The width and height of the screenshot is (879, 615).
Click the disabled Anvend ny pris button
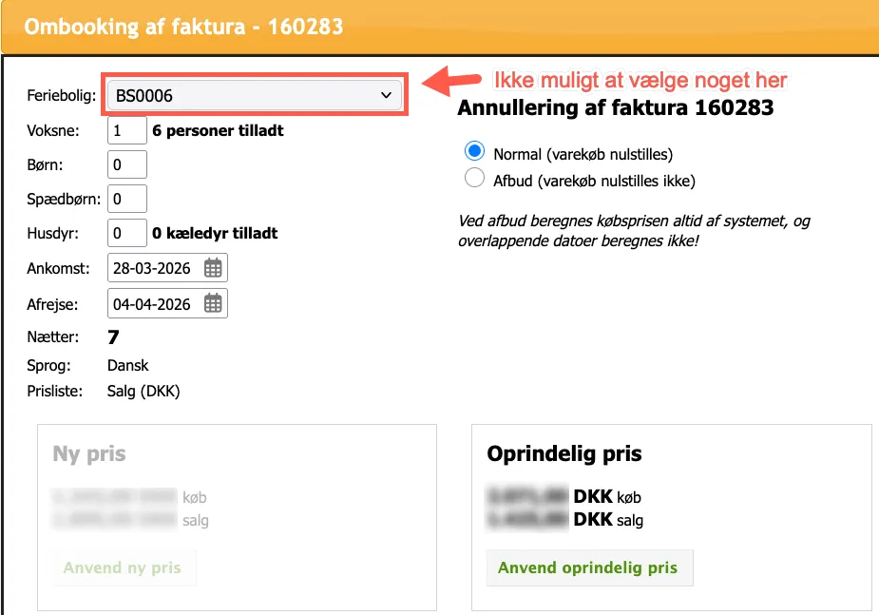pyautogui.click(x=123, y=567)
